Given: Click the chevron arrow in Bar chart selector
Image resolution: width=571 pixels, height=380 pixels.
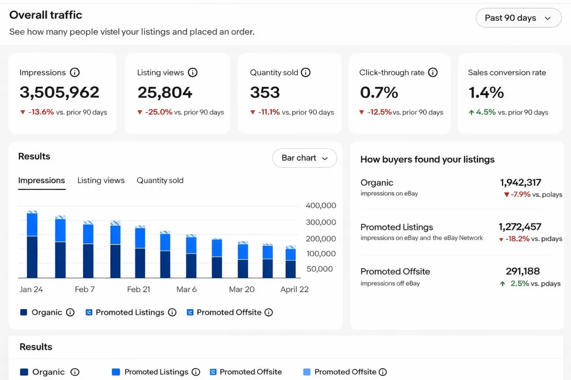Looking at the screenshot, I should tap(325, 159).
